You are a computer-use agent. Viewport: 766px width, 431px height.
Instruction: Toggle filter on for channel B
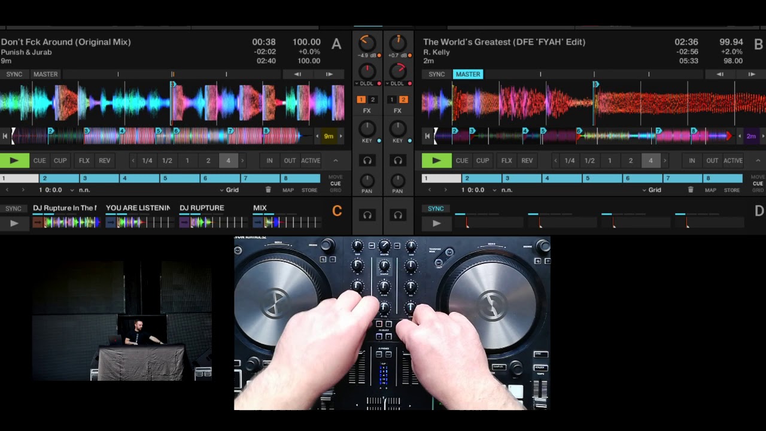pos(409,84)
